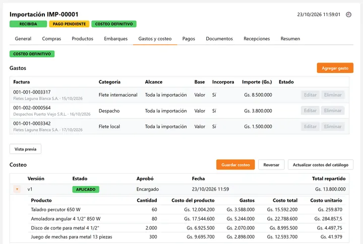Select invoice 001-002-0000564
The height and width of the screenshot is (244, 363).
(32, 108)
